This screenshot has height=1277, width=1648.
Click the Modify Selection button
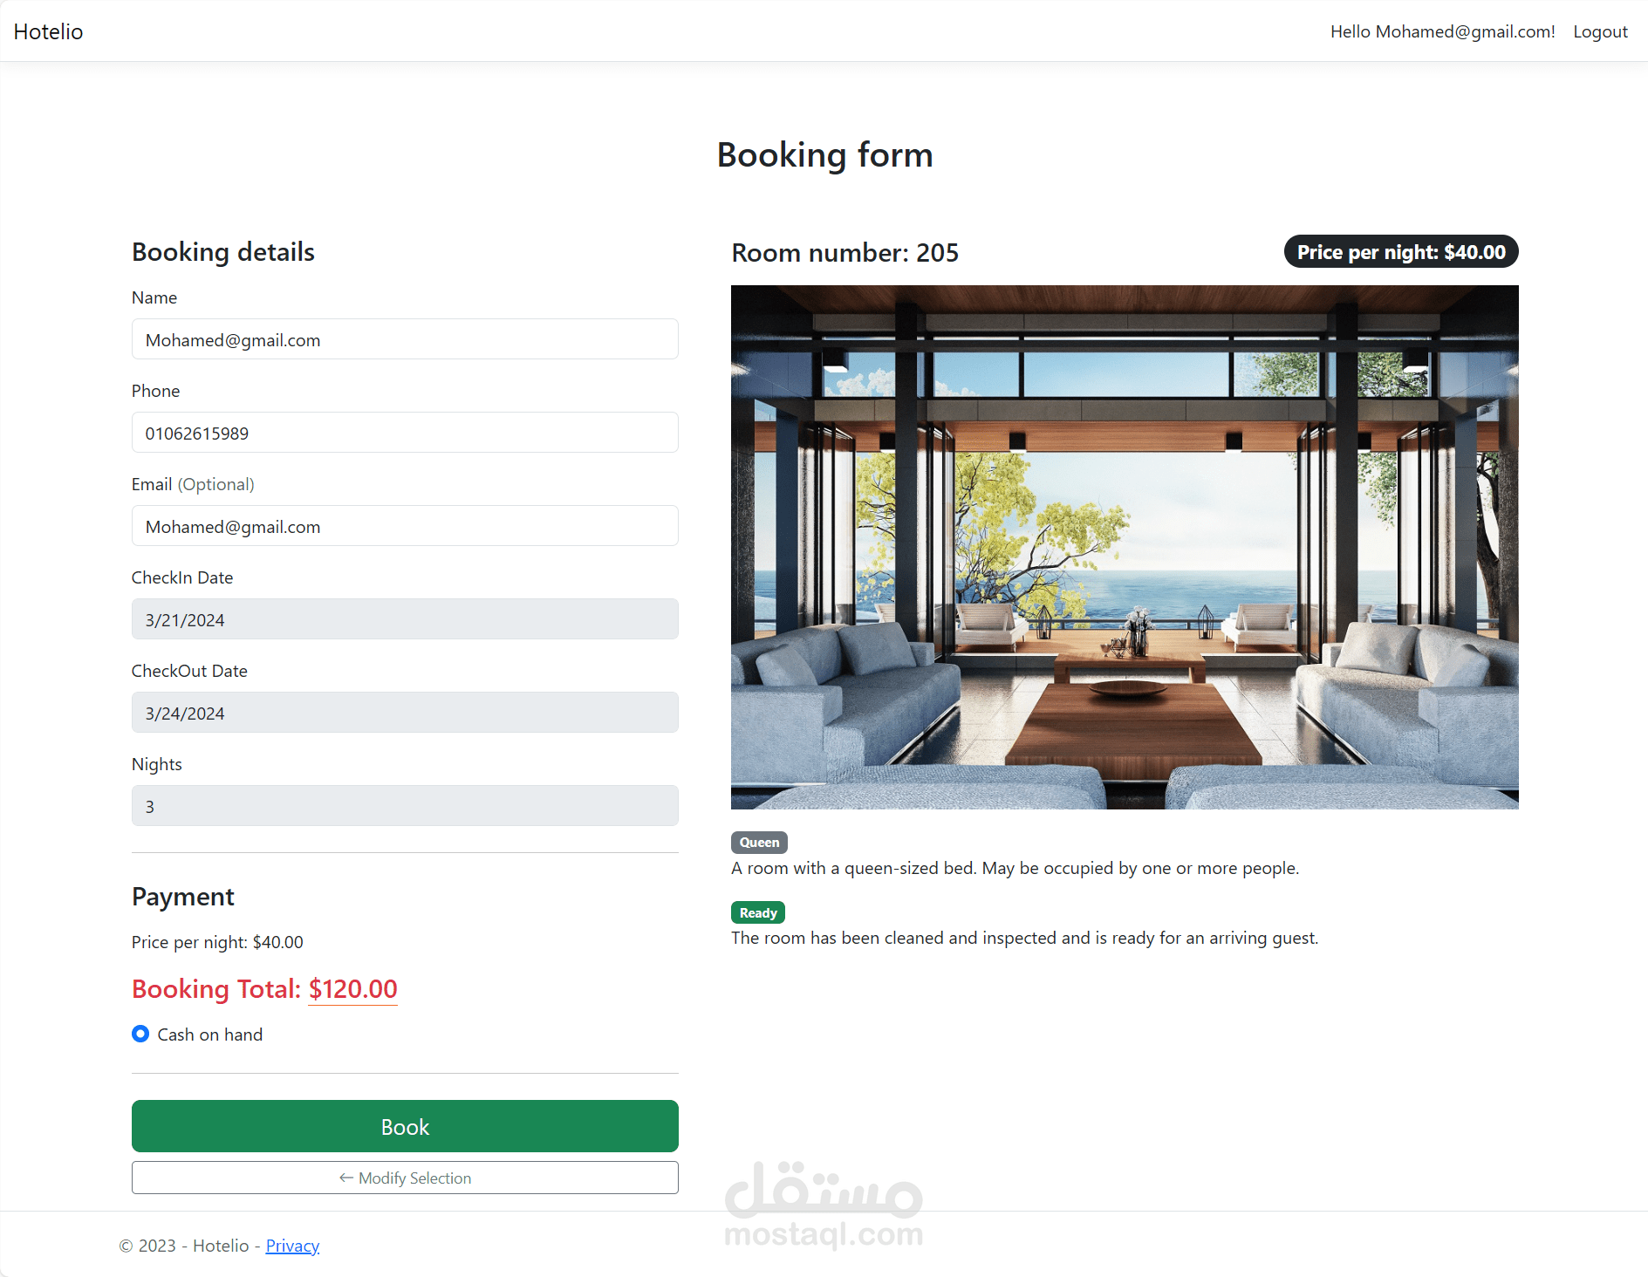point(405,1178)
